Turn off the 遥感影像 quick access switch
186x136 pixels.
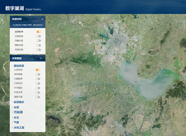(39, 32)
